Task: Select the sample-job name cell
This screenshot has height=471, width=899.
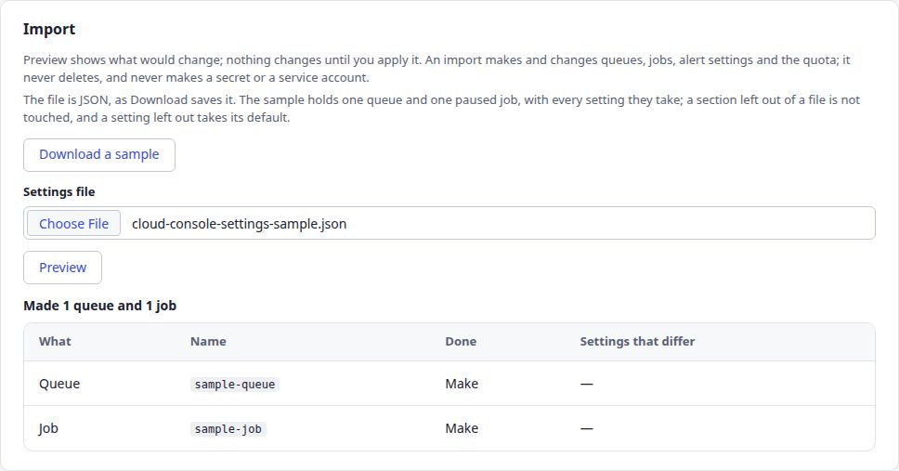Action: coord(228,428)
